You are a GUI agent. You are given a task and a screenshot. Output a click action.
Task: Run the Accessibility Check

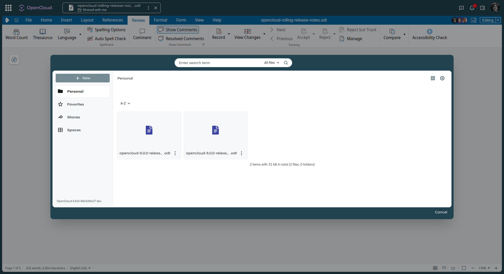click(x=430, y=34)
